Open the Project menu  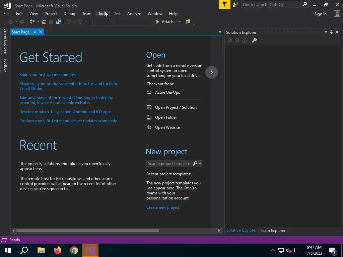click(51, 13)
